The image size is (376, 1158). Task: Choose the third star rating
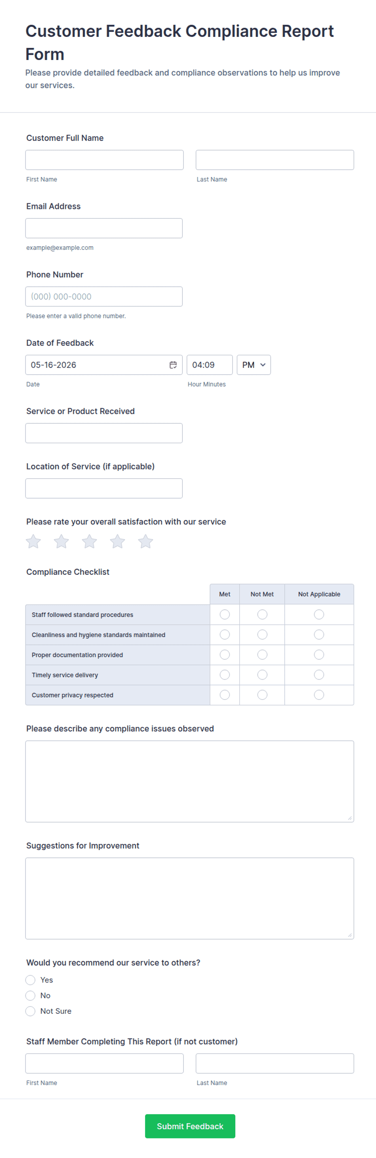click(89, 541)
